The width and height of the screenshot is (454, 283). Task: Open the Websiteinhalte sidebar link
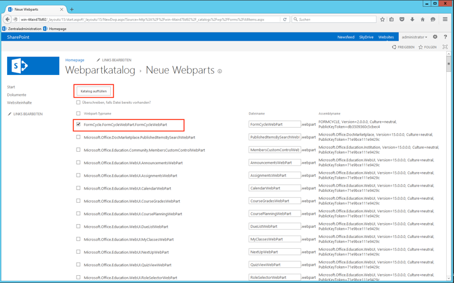click(x=19, y=103)
